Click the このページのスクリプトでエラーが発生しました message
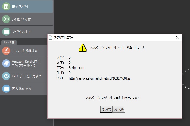 pyautogui.click(x=118, y=48)
